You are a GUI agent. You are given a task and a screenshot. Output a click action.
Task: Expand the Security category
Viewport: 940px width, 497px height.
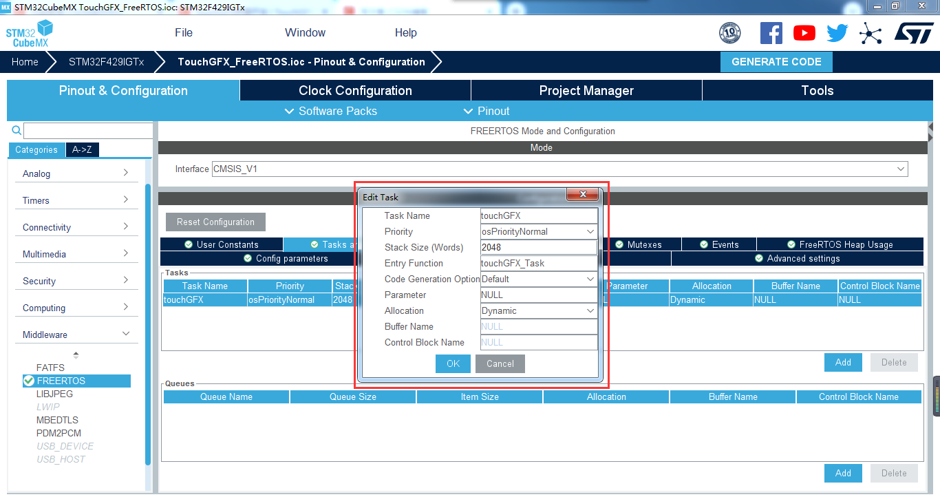coord(76,281)
